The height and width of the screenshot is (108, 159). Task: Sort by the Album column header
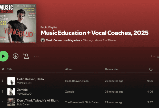pos(69,69)
